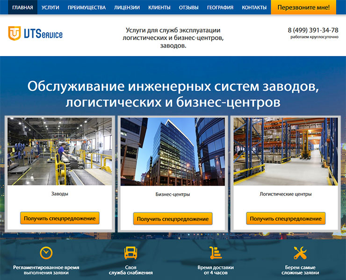Open the business center buildings photo

point(173,152)
